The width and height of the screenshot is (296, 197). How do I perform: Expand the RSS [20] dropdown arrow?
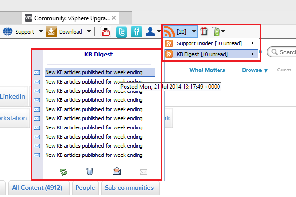tap(194, 31)
